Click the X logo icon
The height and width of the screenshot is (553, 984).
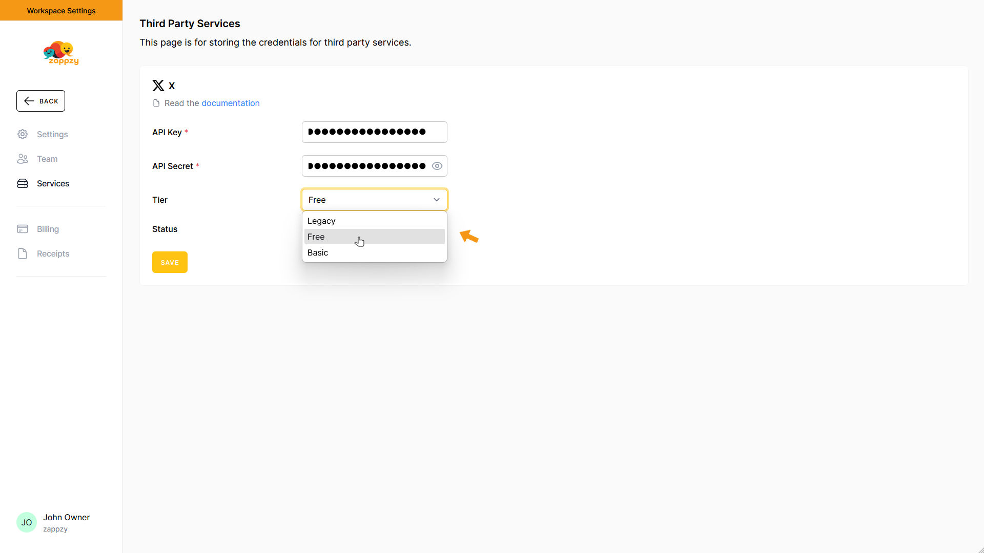158,86
